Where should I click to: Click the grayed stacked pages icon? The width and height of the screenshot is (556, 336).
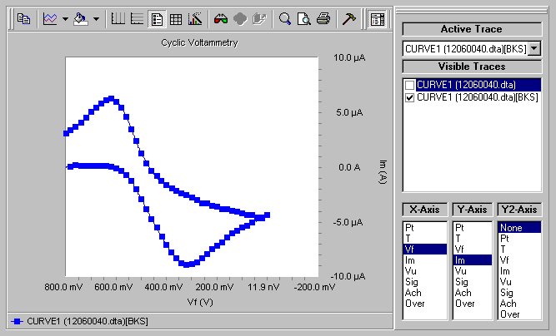click(259, 19)
